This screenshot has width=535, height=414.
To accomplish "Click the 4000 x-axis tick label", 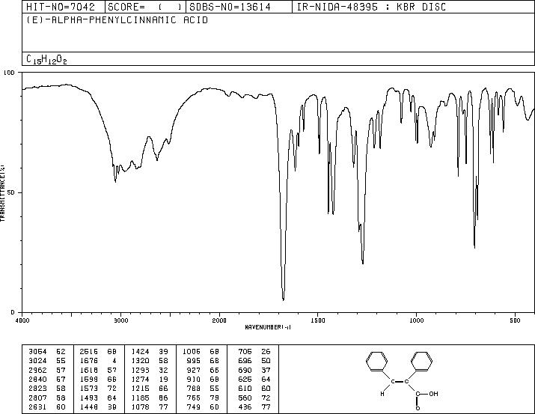I will pos(22,320).
